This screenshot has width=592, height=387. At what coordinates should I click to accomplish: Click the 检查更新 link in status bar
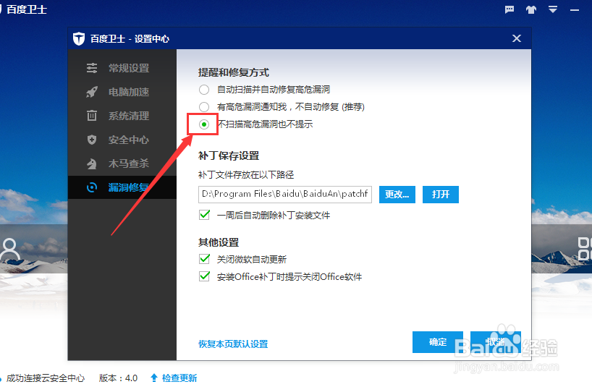(179, 378)
